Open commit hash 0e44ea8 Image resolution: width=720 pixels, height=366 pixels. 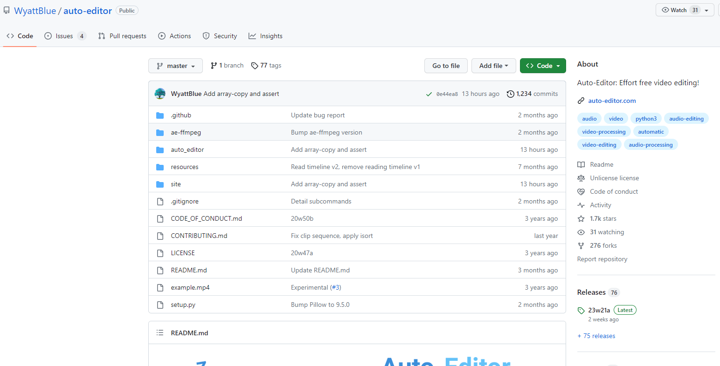pos(447,94)
